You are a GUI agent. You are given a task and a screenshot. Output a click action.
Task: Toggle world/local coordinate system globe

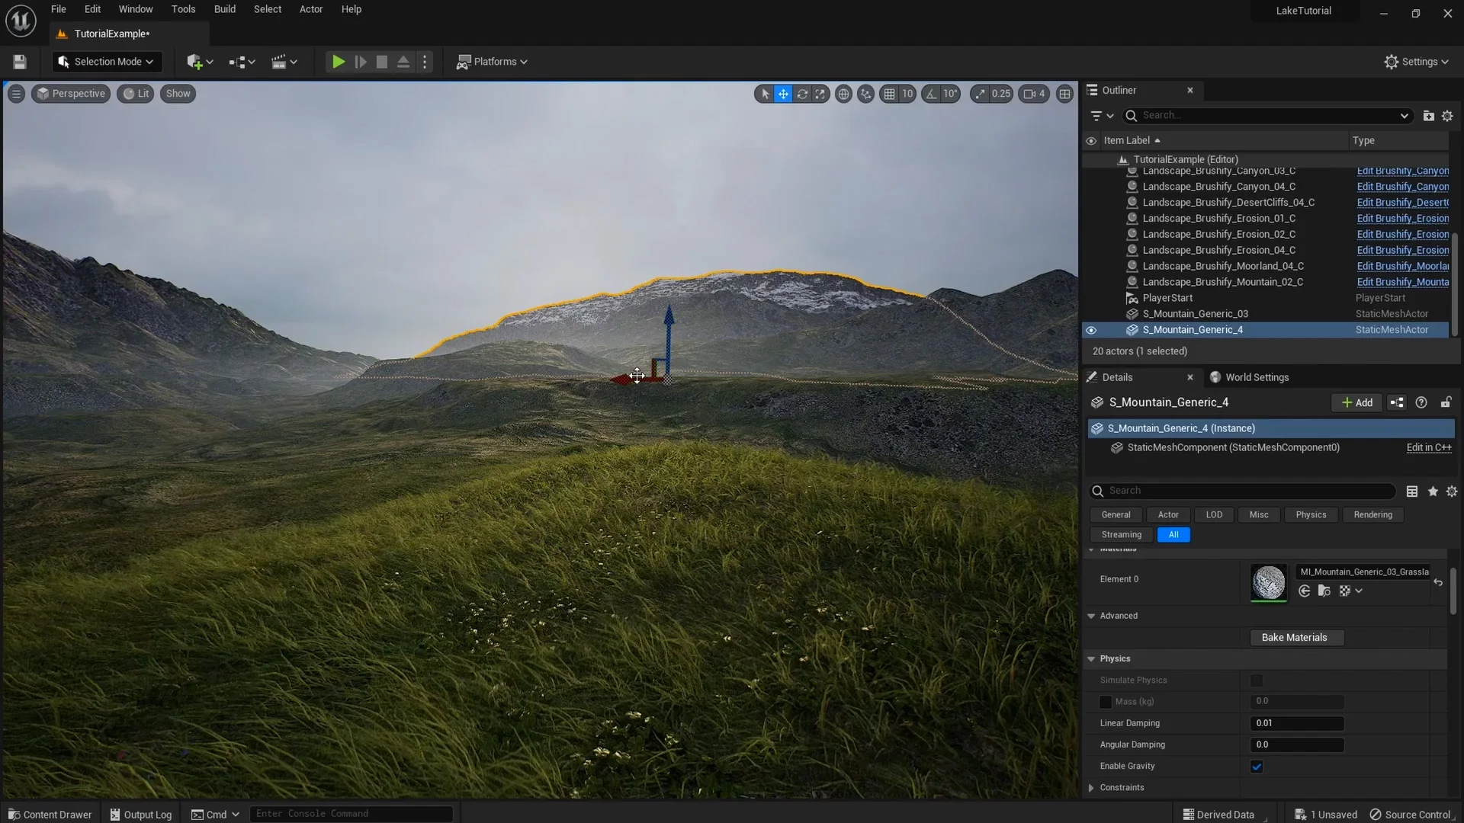[843, 94]
